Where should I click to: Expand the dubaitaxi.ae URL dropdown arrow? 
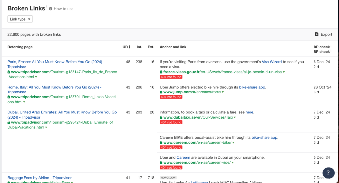pyautogui.click(x=234, y=118)
